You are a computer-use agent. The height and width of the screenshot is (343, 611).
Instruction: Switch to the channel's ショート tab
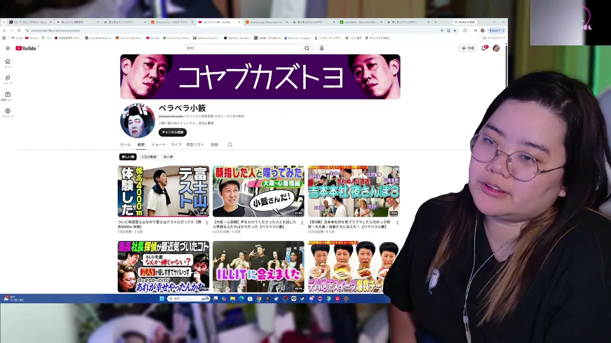158,145
